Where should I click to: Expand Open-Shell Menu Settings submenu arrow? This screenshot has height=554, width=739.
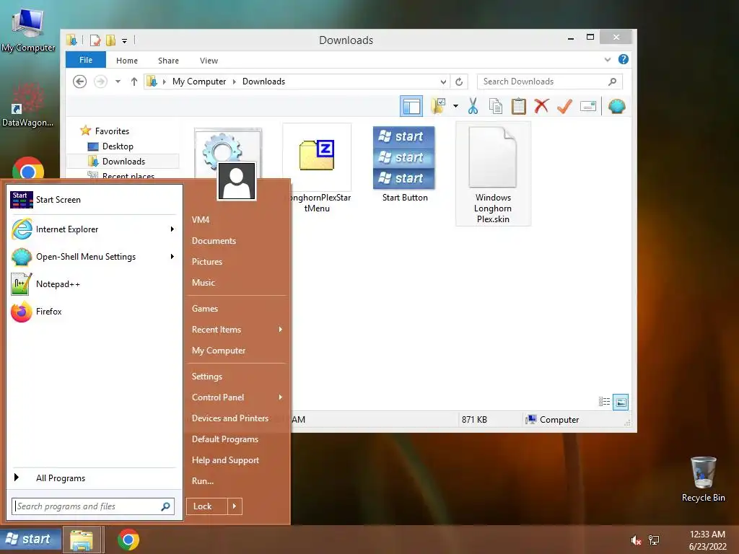[172, 257]
